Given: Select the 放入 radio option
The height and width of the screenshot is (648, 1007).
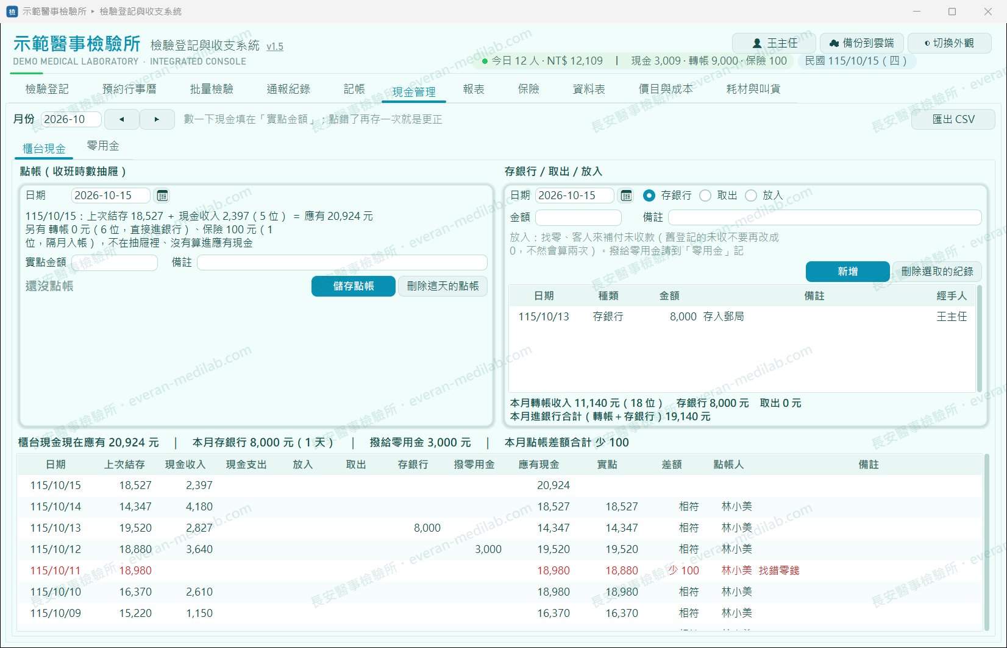Looking at the screenshot, I should (x=764, y=195).
